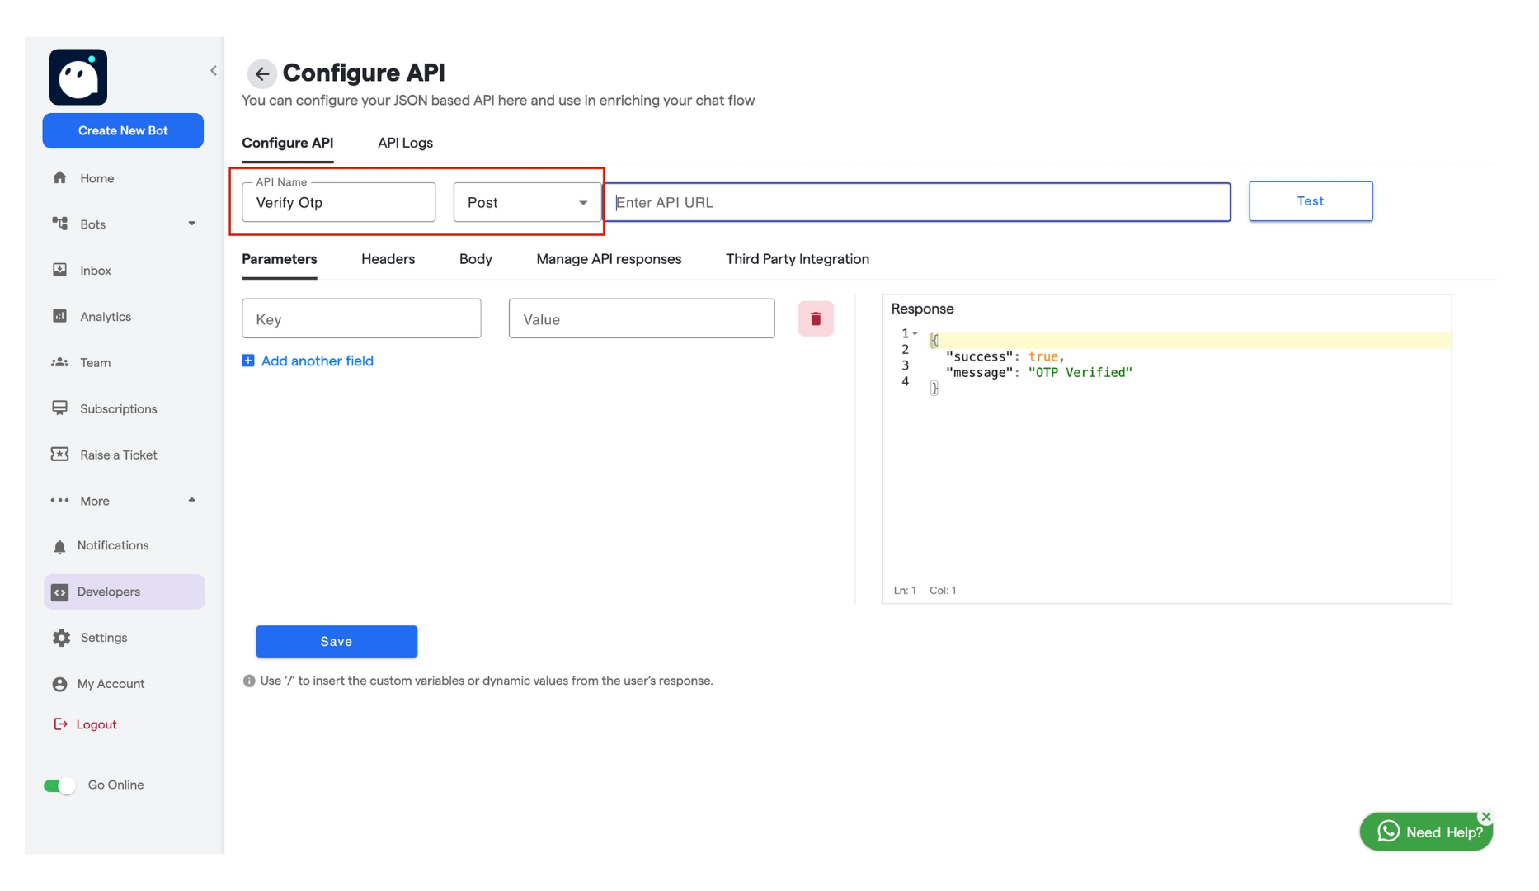1539x891 pixels.
Task: Click the Enter API URL field
Action: [x=918, y=201]
